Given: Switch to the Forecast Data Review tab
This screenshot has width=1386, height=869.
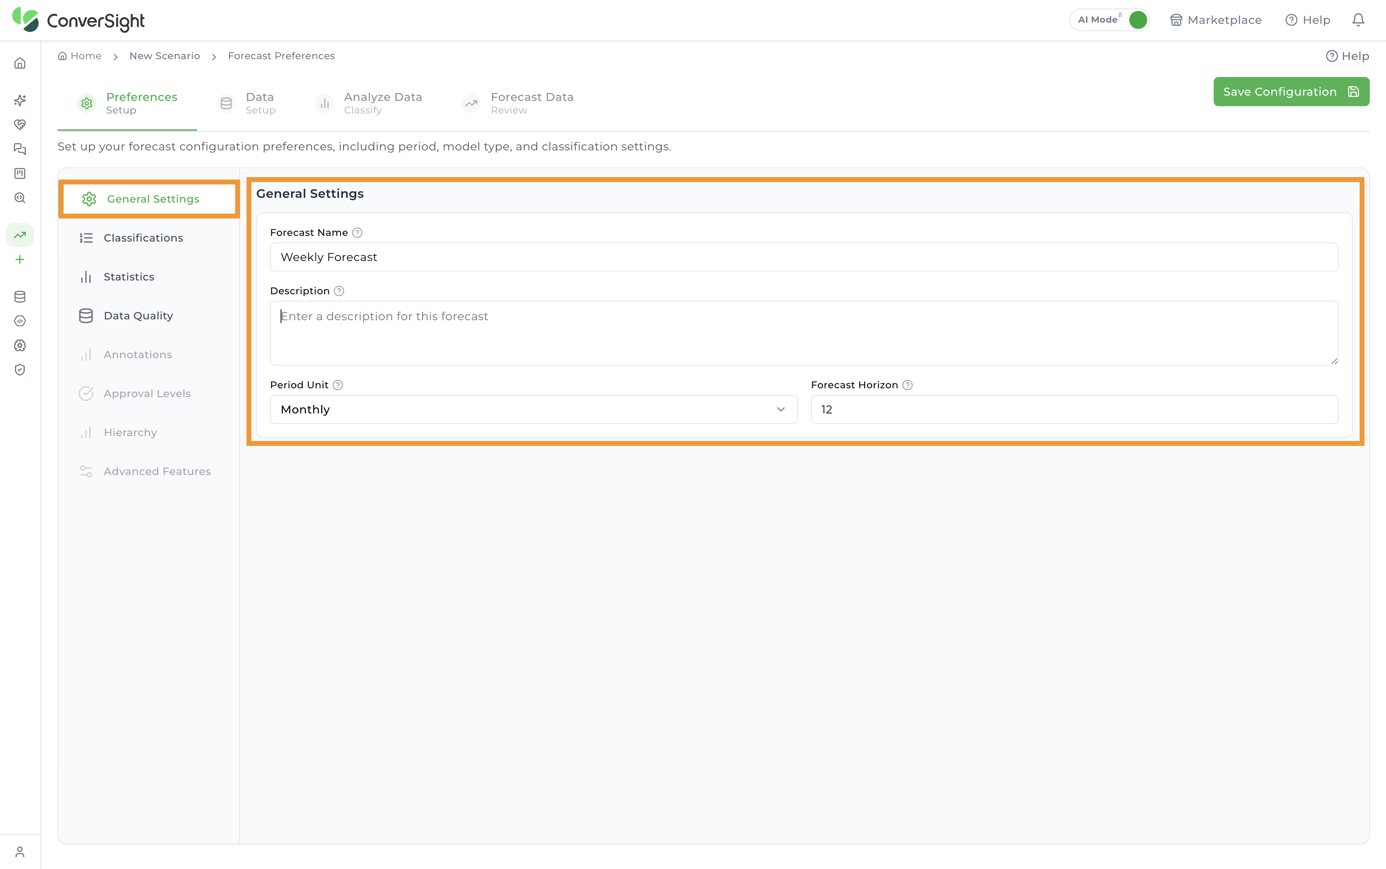Looking at the screenshot, I should coord(518,103).
